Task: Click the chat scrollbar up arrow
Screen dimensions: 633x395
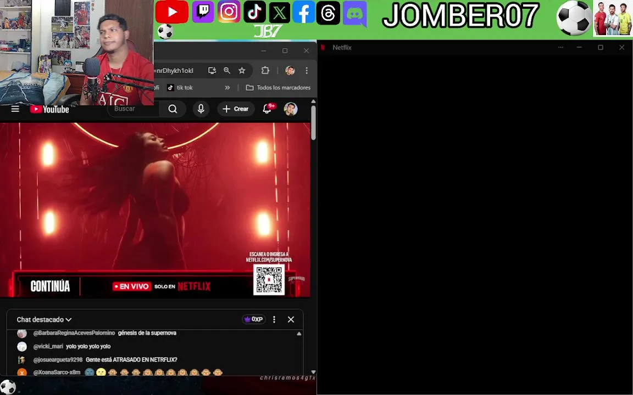Action: 299,334
